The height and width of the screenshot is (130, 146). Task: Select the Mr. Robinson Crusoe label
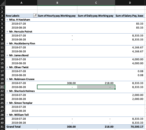tap(22, 79)
